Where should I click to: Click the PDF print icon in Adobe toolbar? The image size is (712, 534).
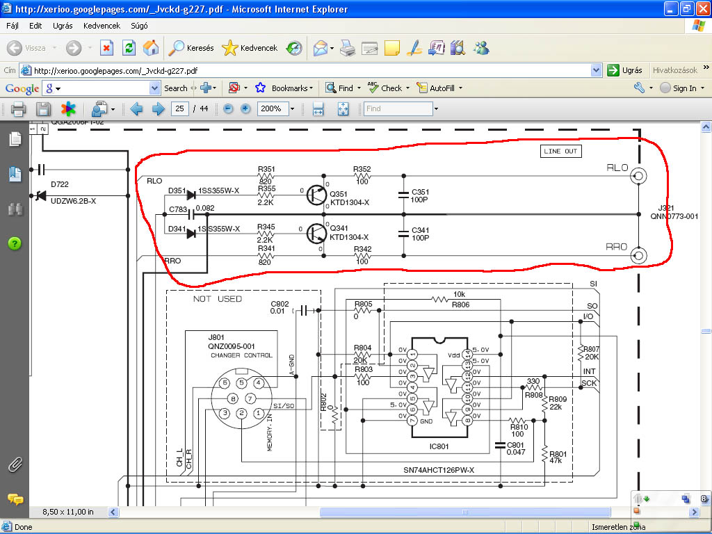[x=18, y=109]
